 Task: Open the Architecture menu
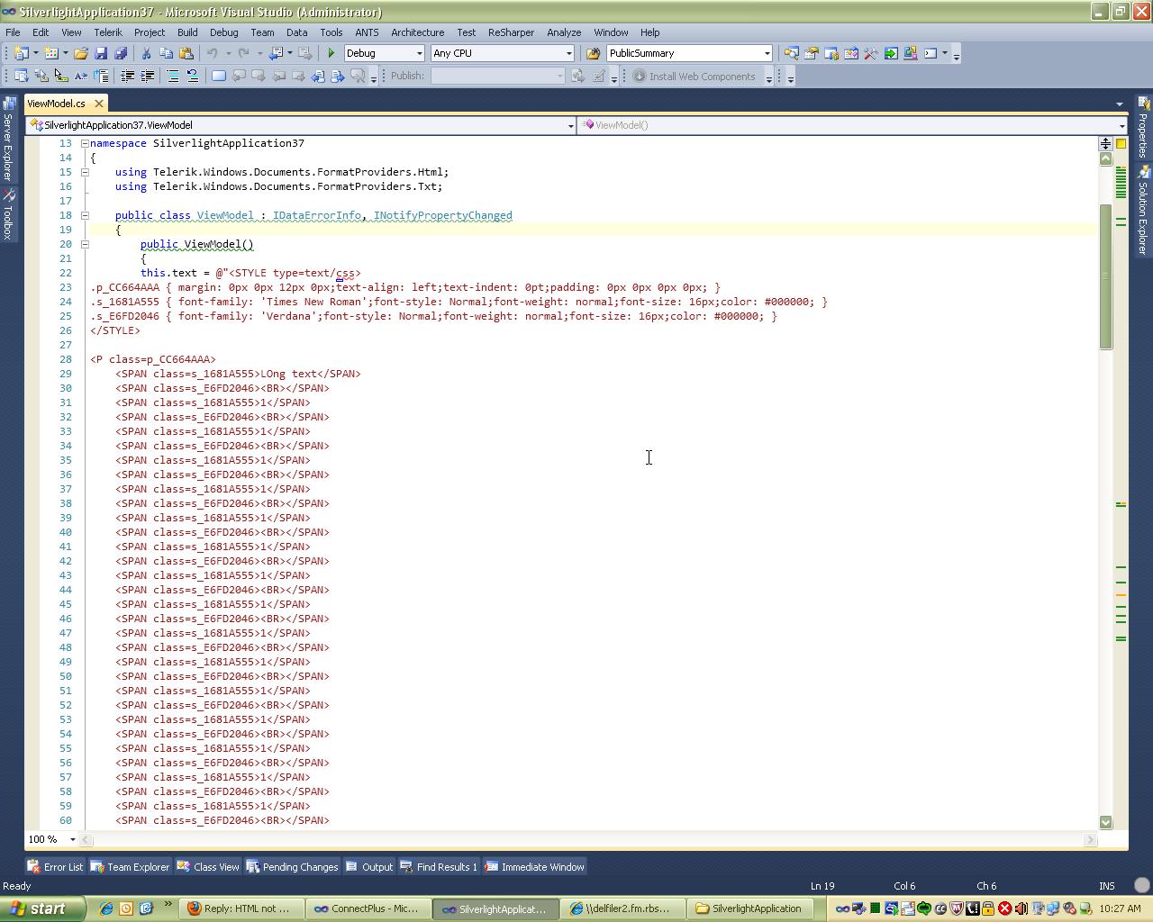pyautogui.click(x=417, y=32)
